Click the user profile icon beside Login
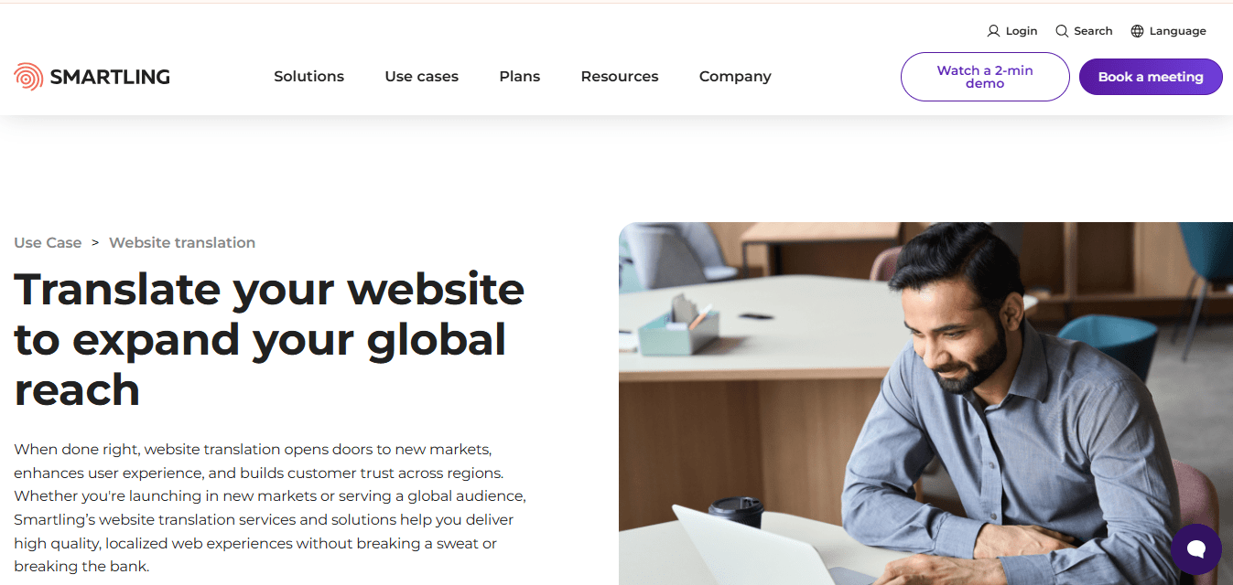Viewport: 1233px width, 585px height. (993, 31)
